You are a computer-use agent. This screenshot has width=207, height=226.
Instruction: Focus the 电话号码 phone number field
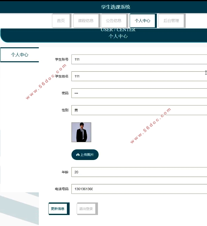coord(139,189)
